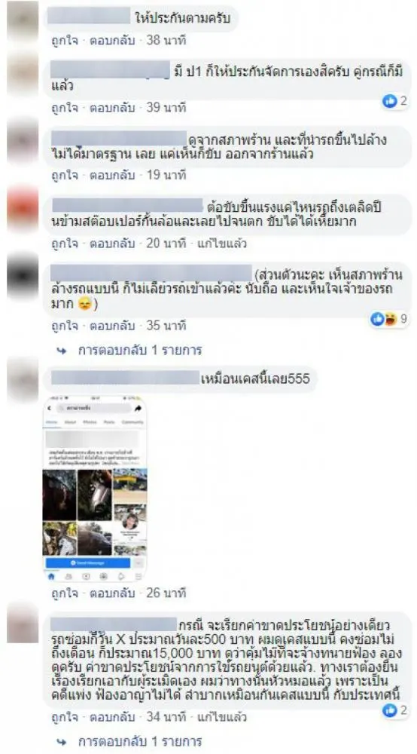Click แก้ไขแล้ว on the 20-minute comment

coord(221,244)
